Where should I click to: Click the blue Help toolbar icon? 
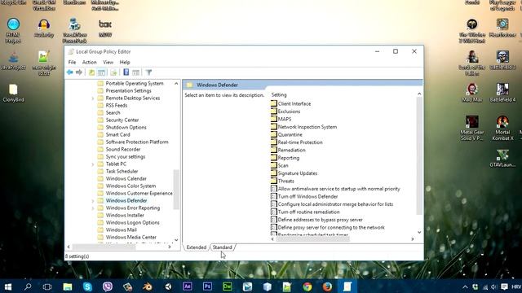pos(126,72)
